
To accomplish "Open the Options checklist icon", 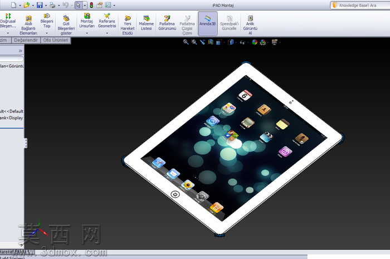I will [108, 5].
